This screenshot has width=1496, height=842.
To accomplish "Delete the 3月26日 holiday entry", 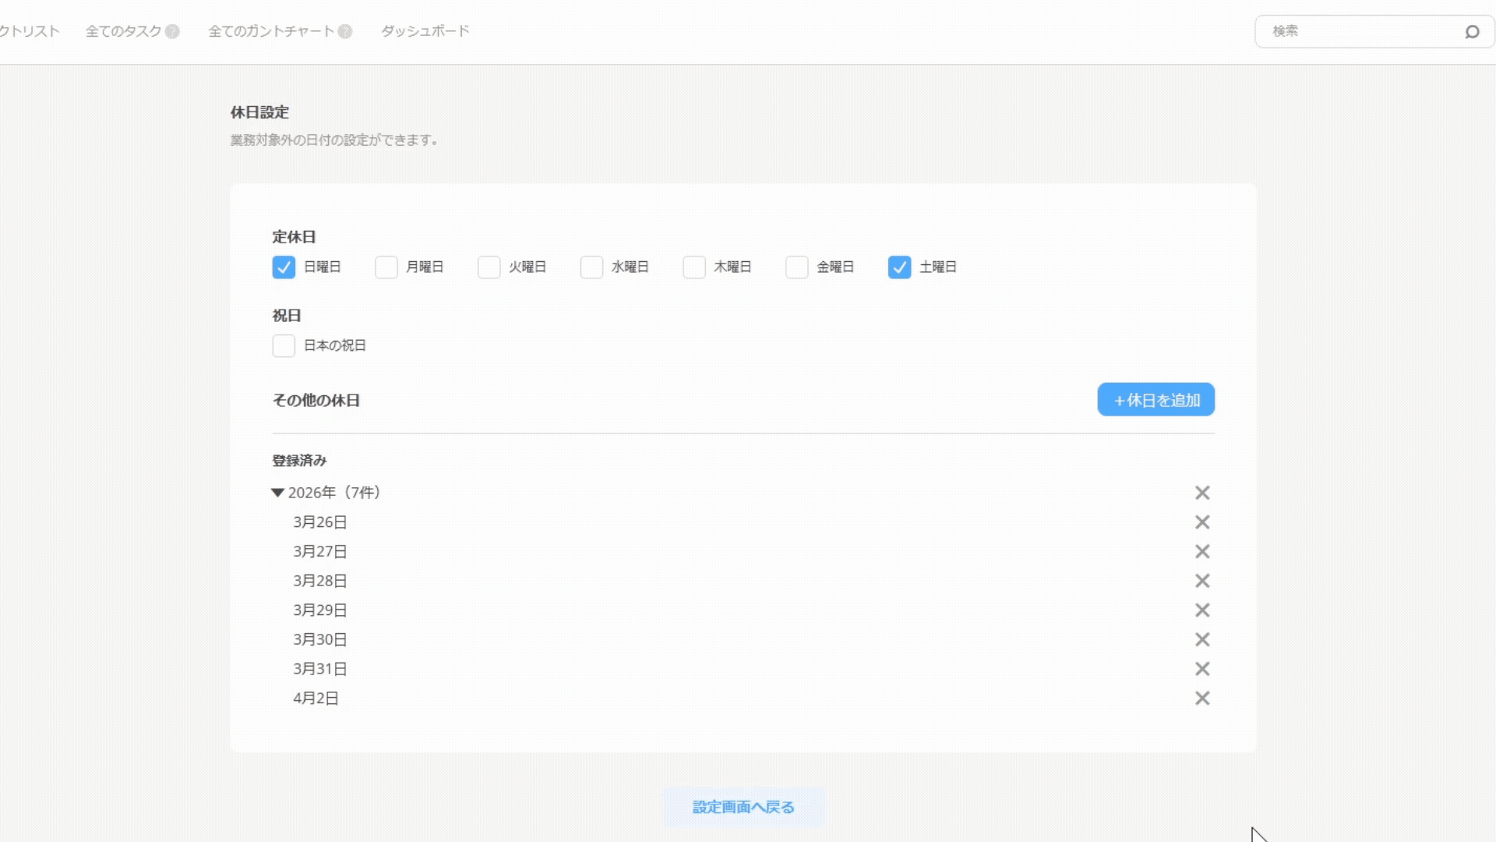I will coord(1202,522).
